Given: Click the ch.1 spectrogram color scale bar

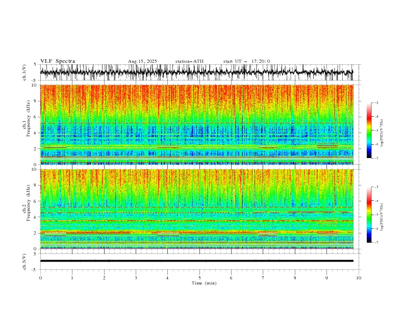Looking at the screenshot, I should point(369,131).
